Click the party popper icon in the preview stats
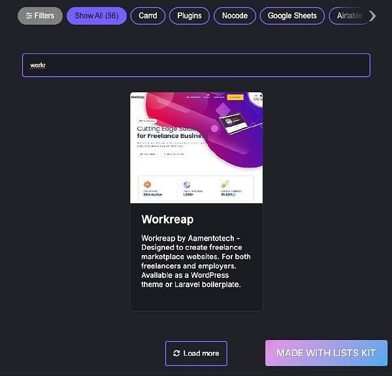The height and width of the screenshot is (376, 392). tap(225, 184)
